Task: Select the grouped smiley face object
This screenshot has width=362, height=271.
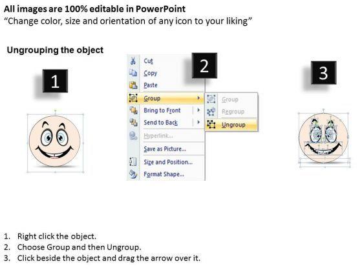Action: pyautogui.click(x=55, y=141)
